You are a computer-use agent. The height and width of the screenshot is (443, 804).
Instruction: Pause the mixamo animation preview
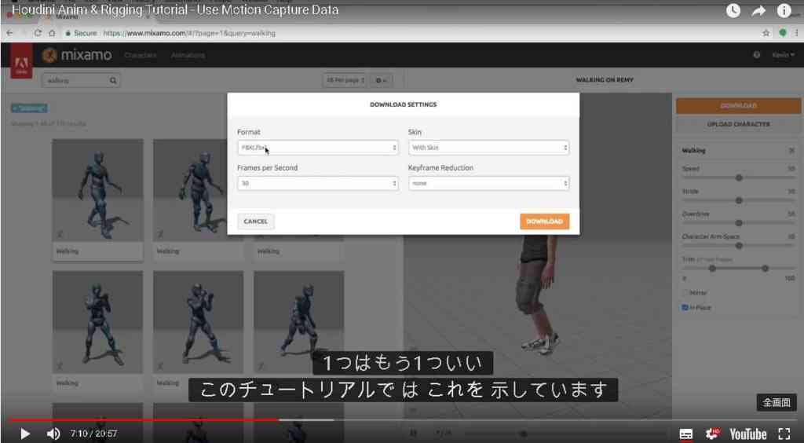[x=413, y=434]
